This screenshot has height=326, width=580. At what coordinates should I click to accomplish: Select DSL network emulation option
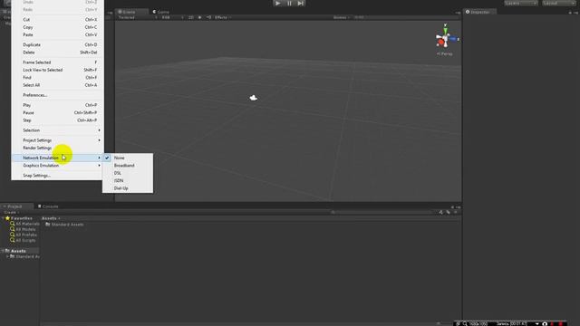point(128,173)
